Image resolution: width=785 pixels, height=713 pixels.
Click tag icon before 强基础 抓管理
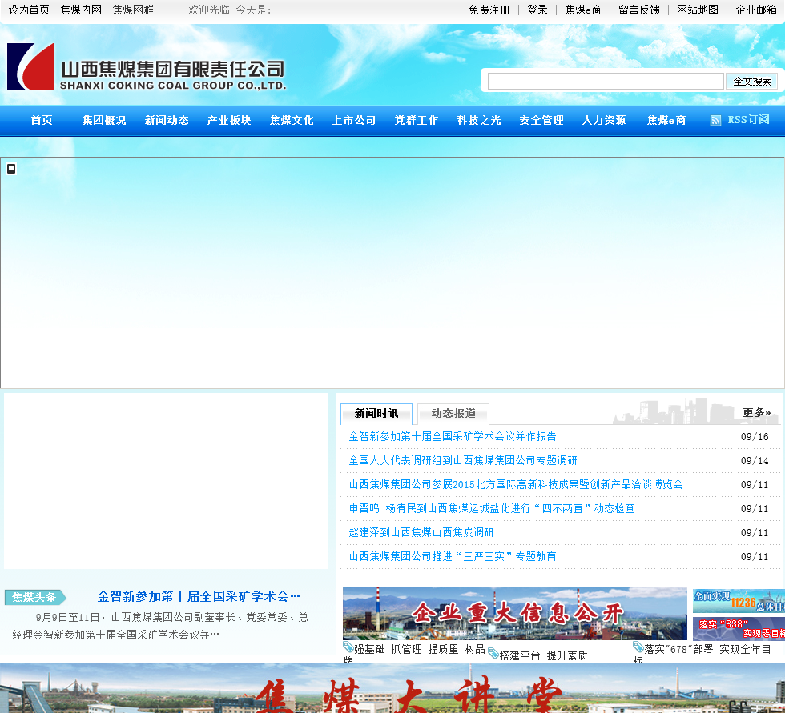pyautogui.click(x=348, y=647)
